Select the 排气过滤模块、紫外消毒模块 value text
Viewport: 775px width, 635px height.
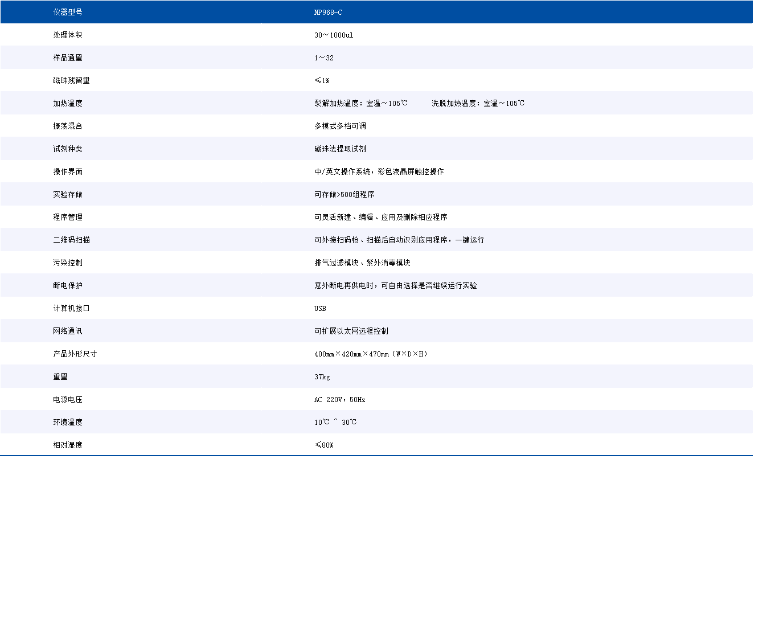(x=362, y=263)
